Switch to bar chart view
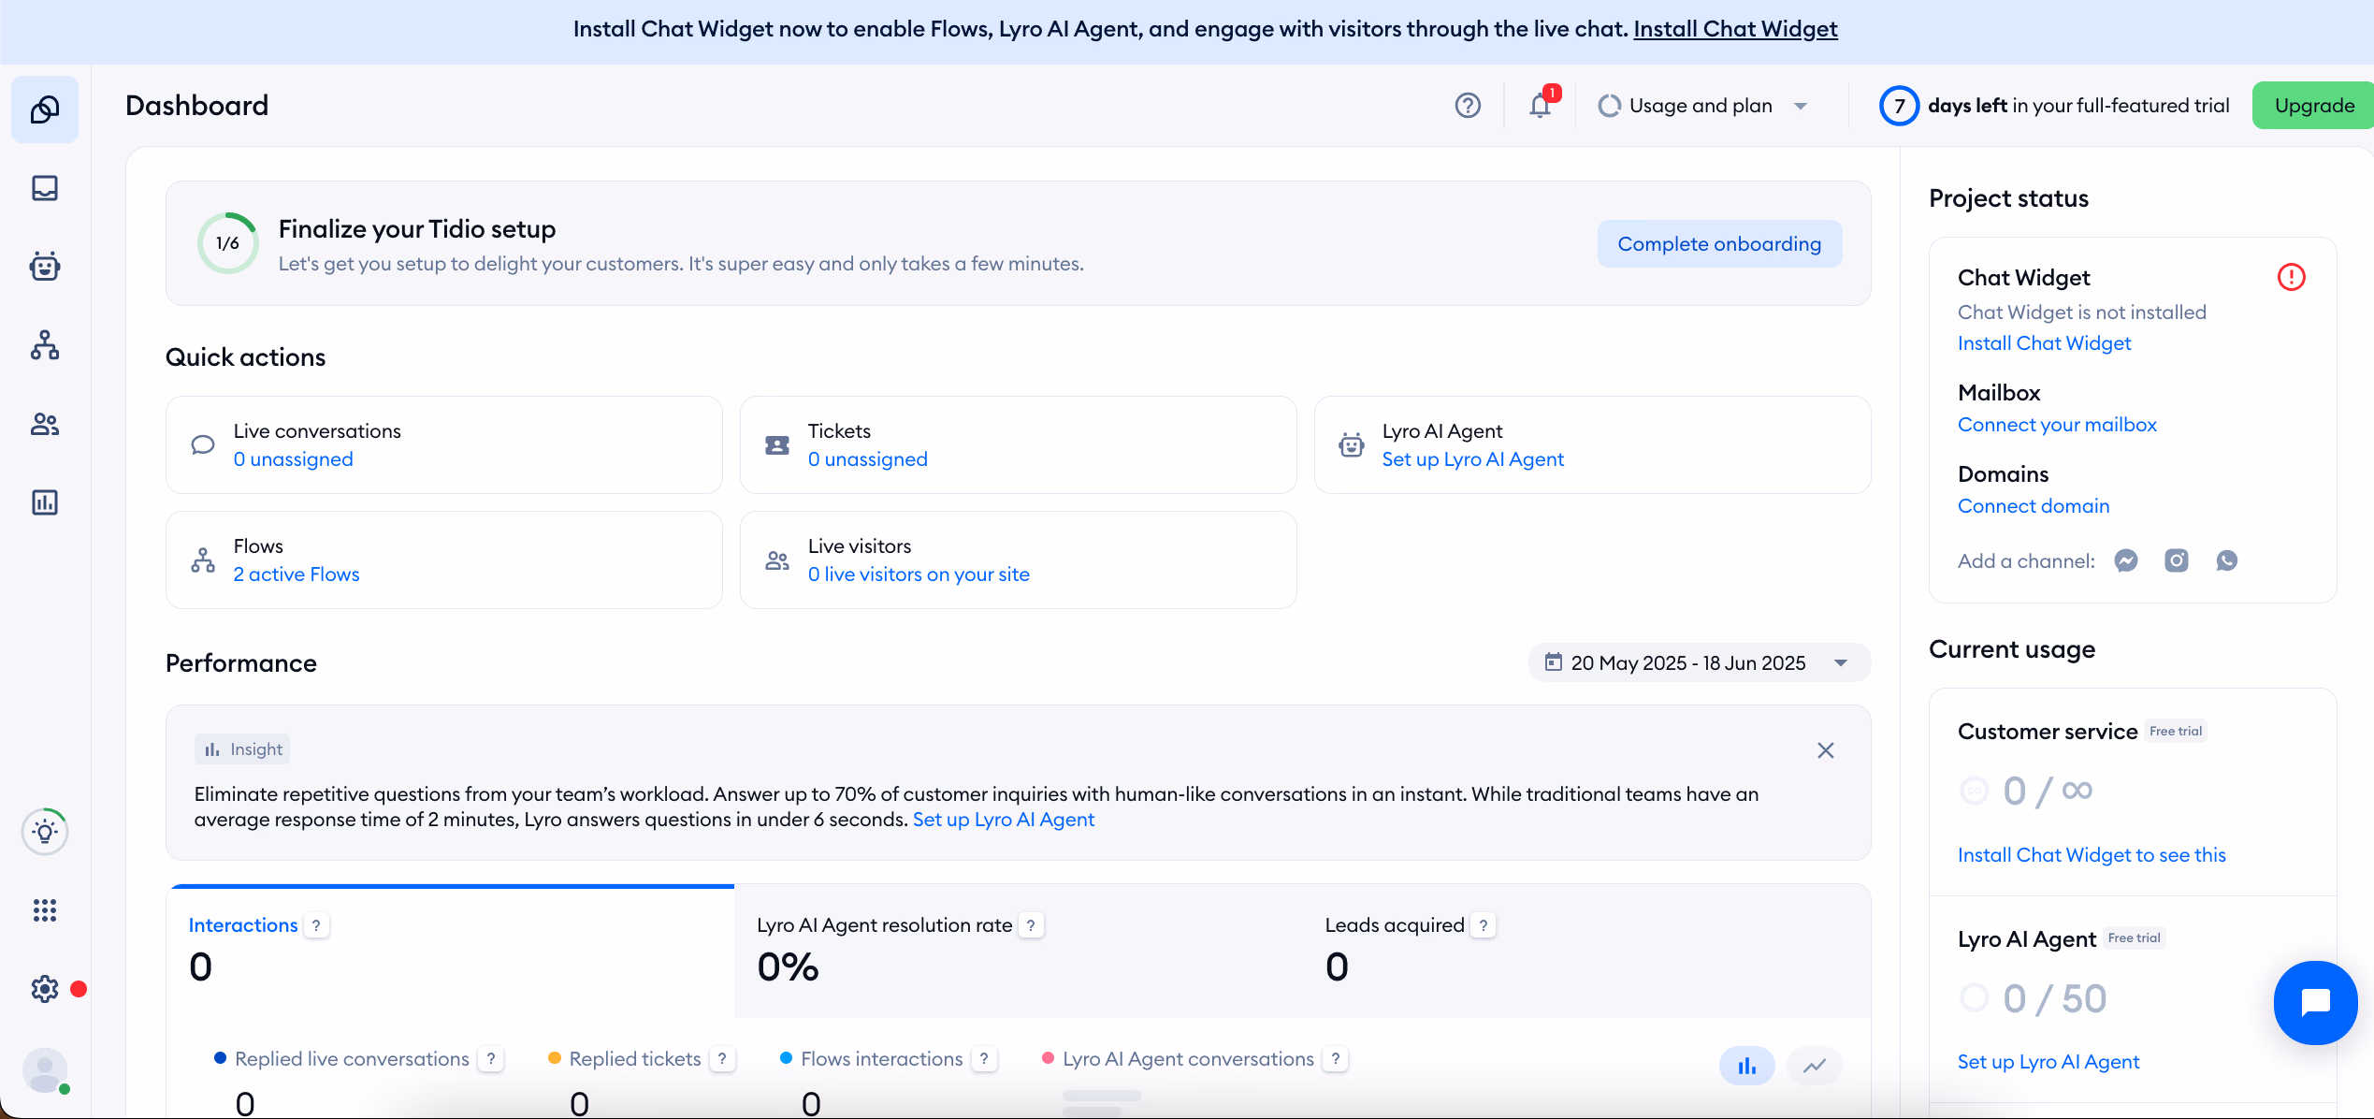Image resolution: width=2374 pixels, height=1119 pixels. [1746, 1066]
